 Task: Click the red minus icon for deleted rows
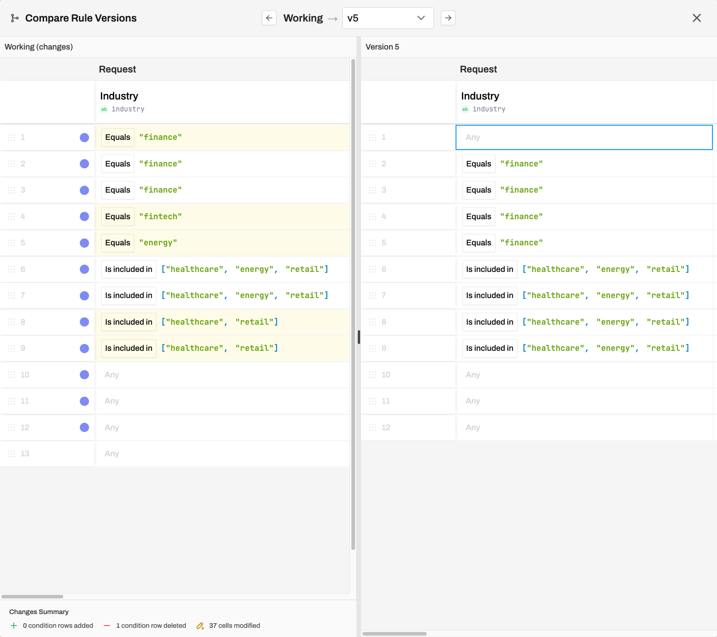click(x=107, y=626)
